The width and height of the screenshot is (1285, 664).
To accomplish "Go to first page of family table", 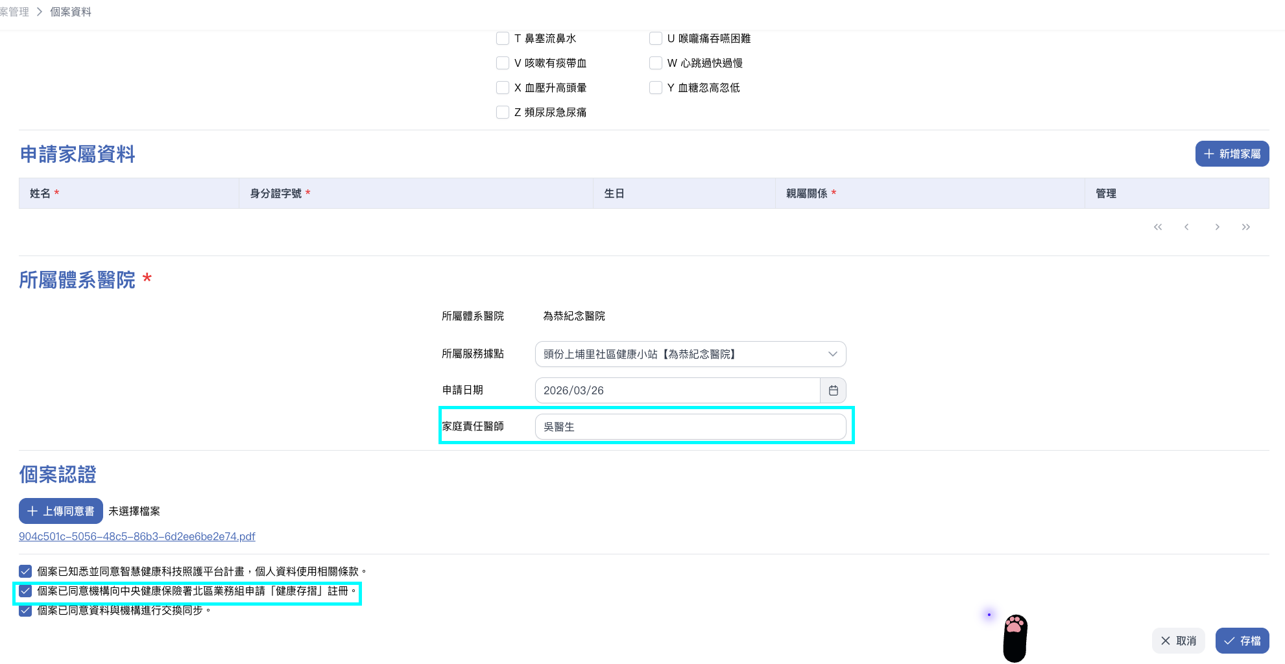I will click(x=1158, y=227).
